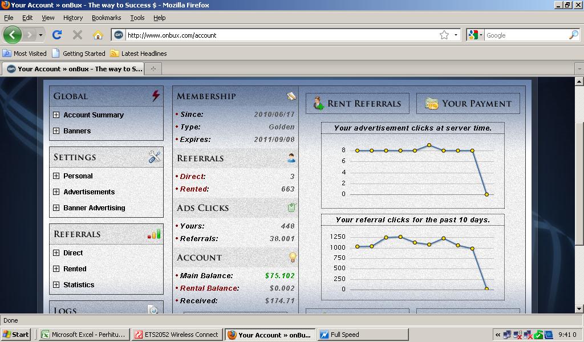Click the browser Back arrow button

(x=13, y=35)
